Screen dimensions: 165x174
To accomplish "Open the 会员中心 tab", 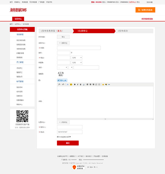I will pyautogui.click(x=18, y=19).
